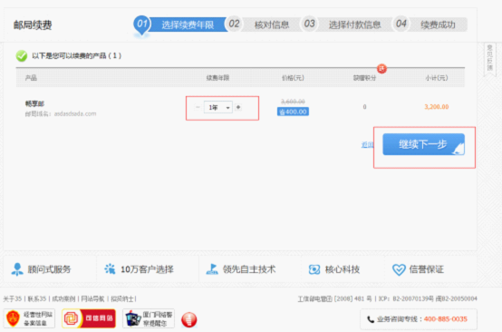Click the ICP license number text
502x332 pixels.
pos(428,298)
